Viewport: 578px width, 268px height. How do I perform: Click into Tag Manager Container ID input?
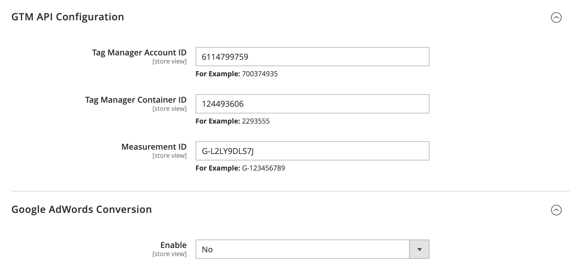coord(312,104)
